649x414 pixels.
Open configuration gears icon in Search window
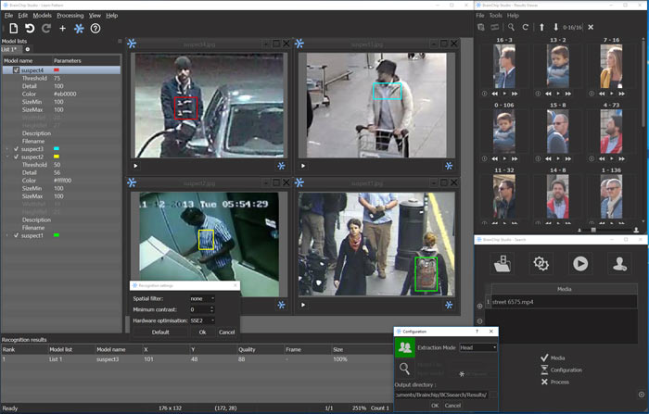click(541, 263)
